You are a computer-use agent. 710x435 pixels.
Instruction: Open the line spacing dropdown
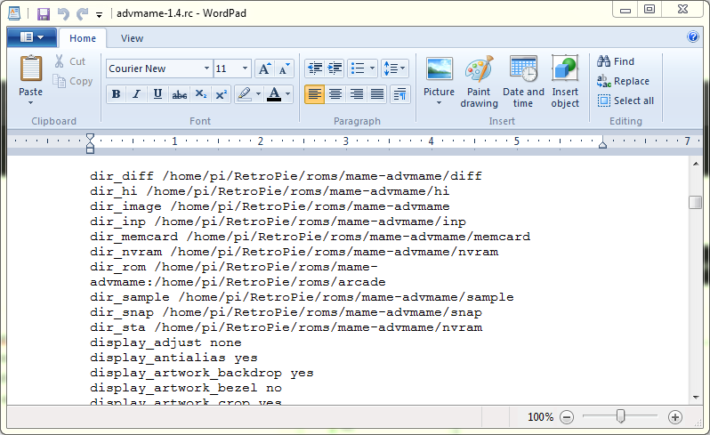(393, 68)
